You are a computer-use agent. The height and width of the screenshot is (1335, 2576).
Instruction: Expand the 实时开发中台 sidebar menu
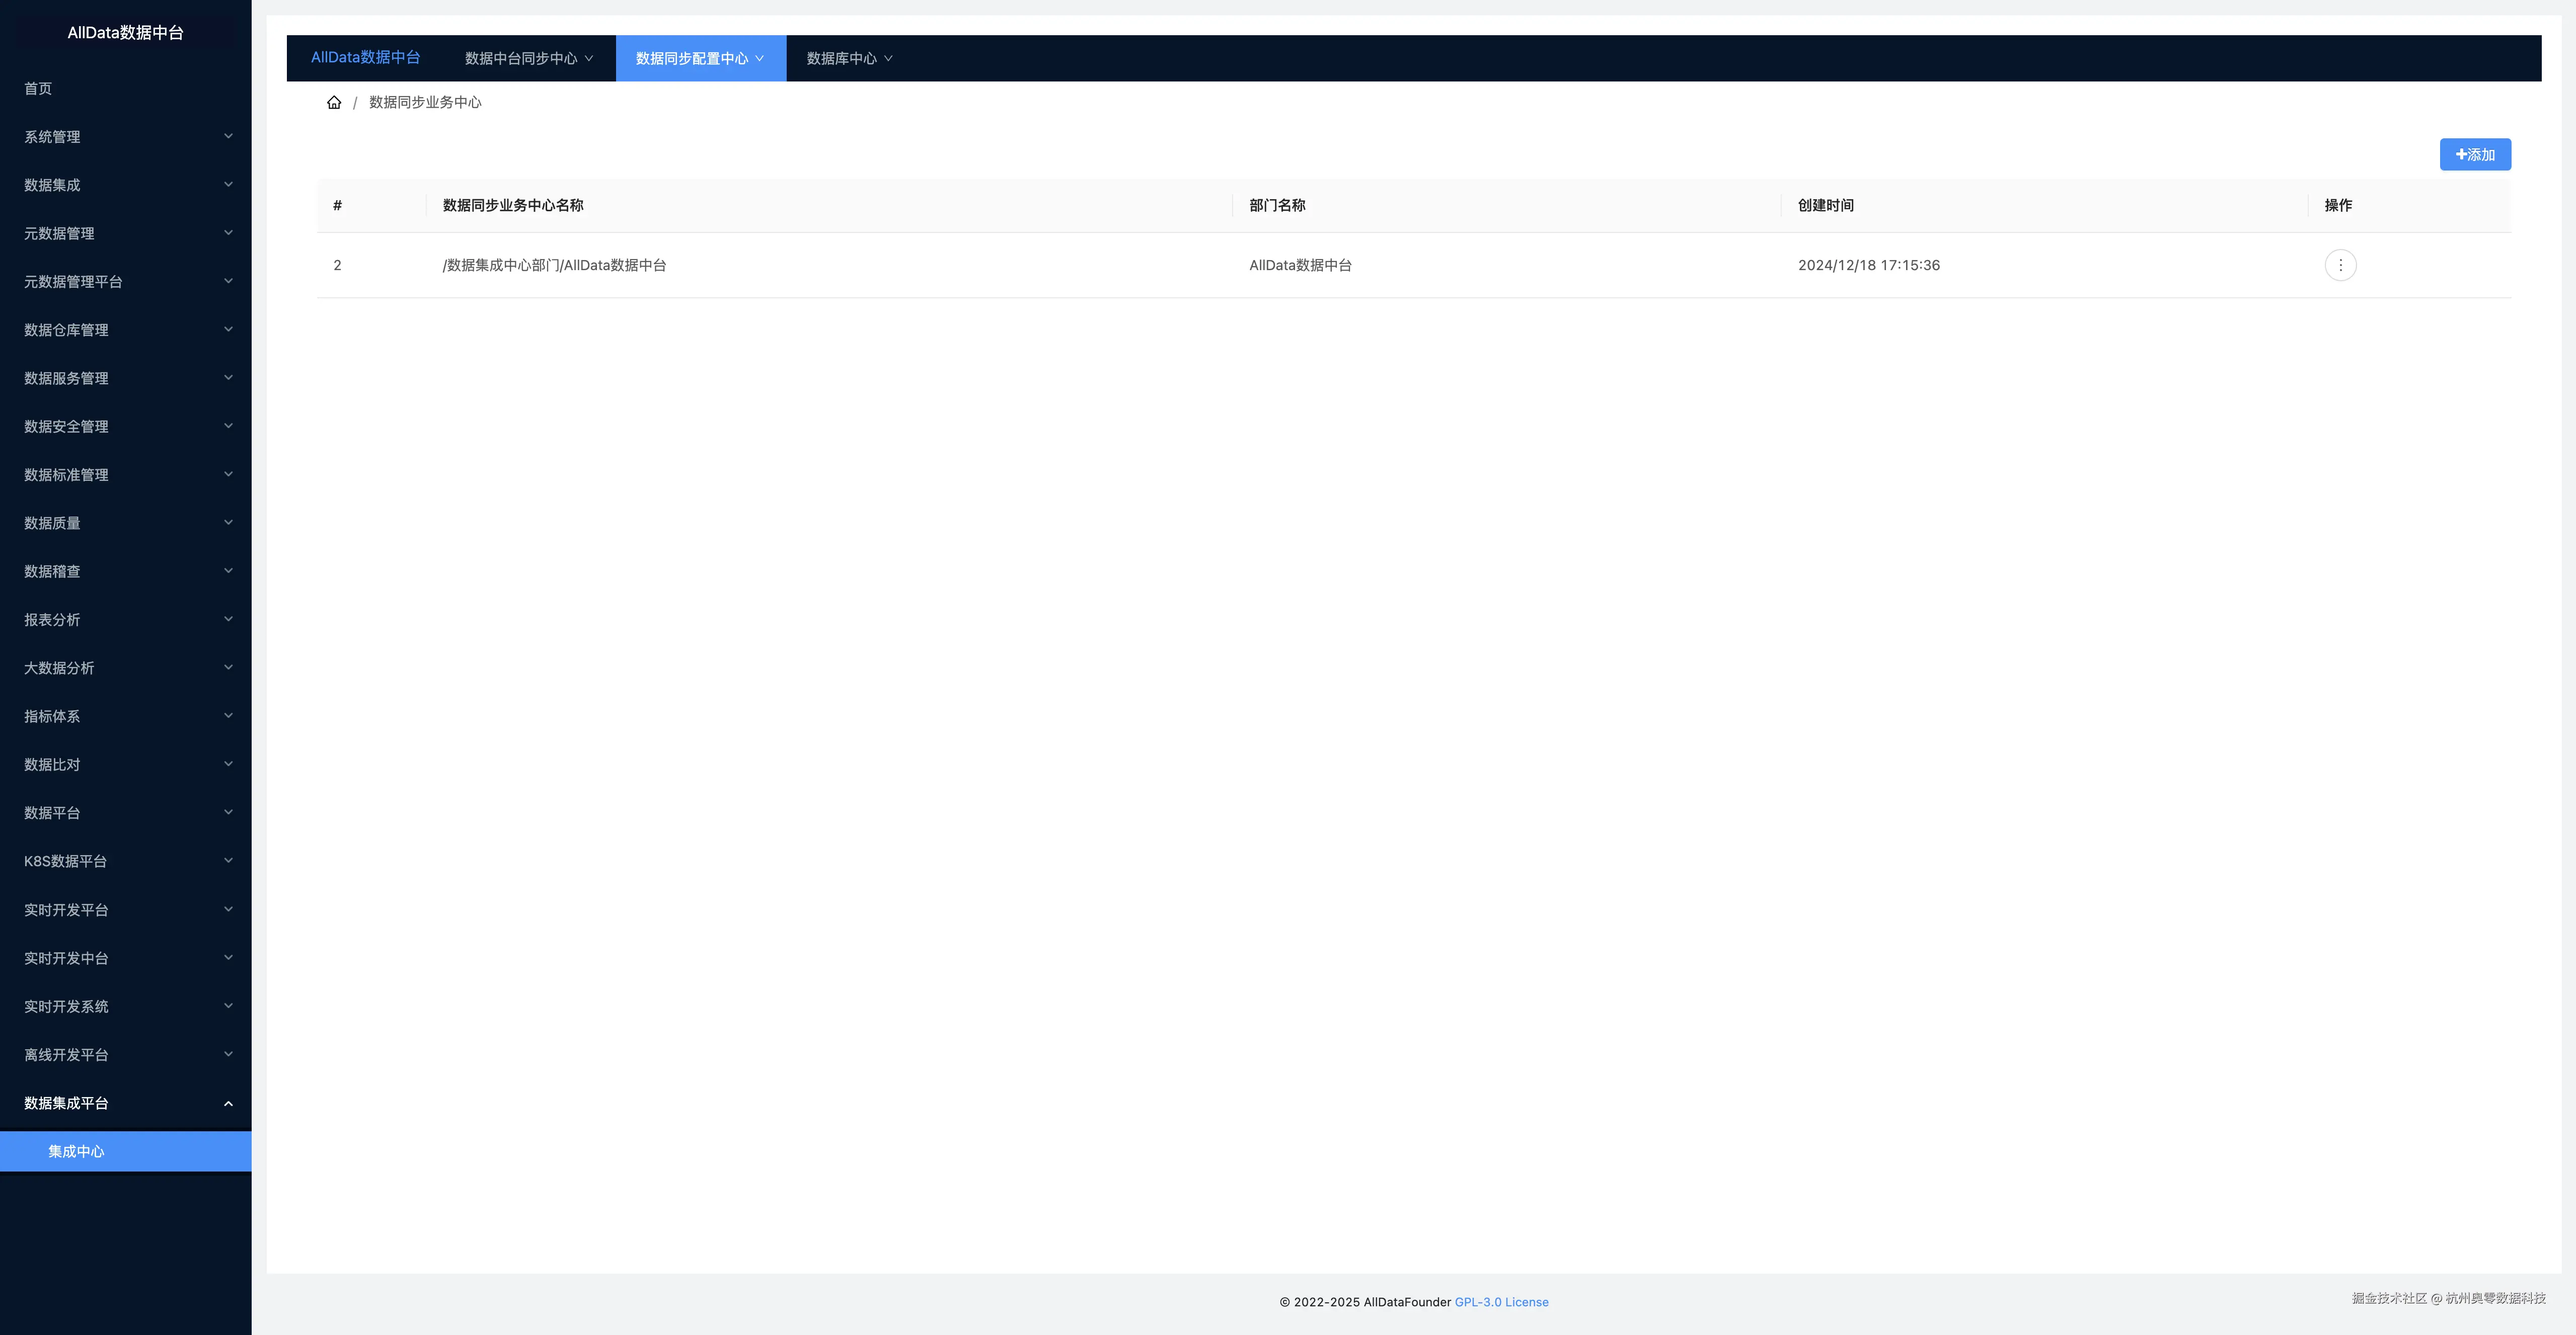point(126,958)
